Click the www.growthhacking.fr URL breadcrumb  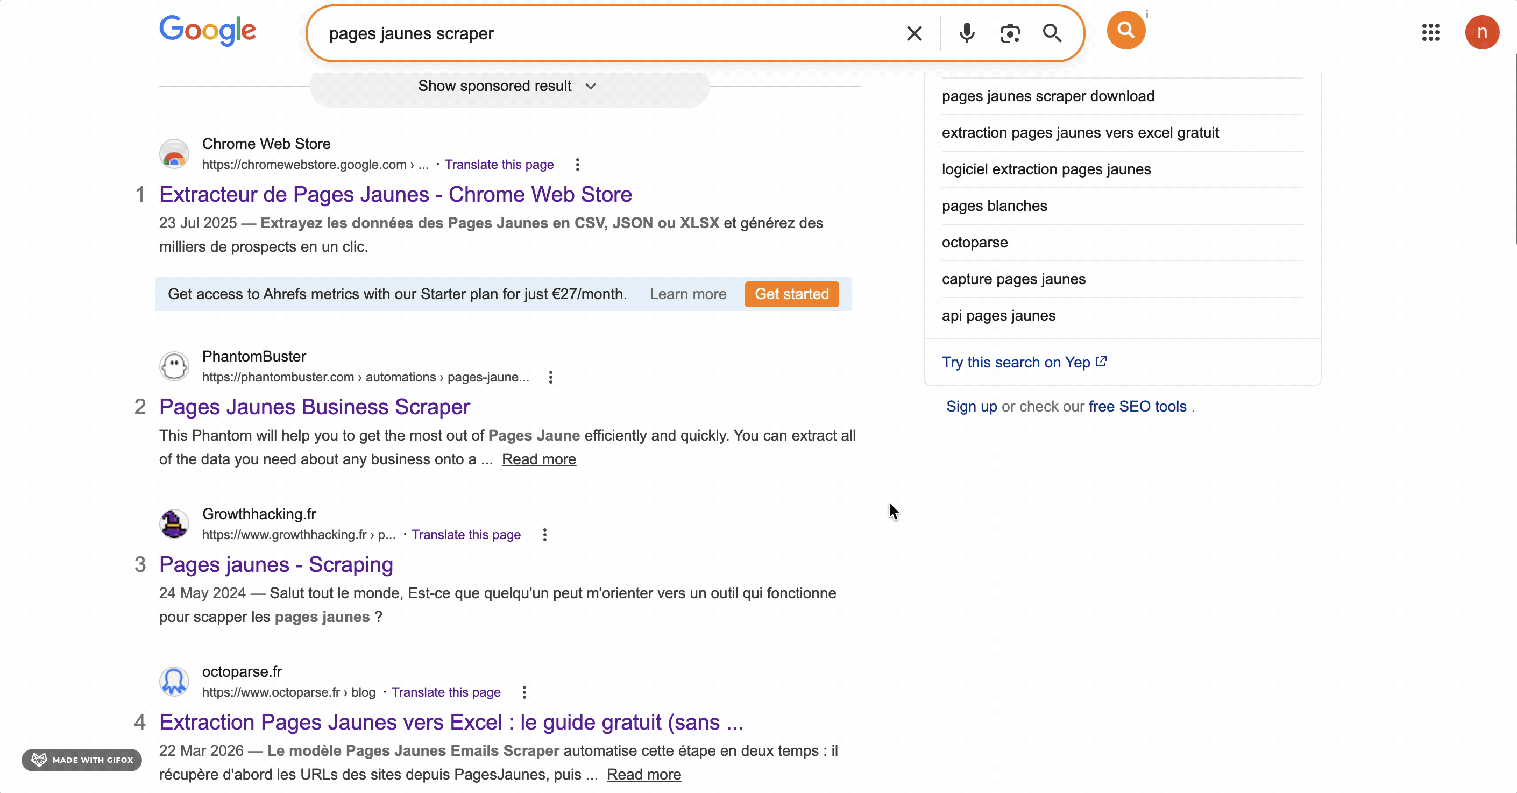pos(299,535)
